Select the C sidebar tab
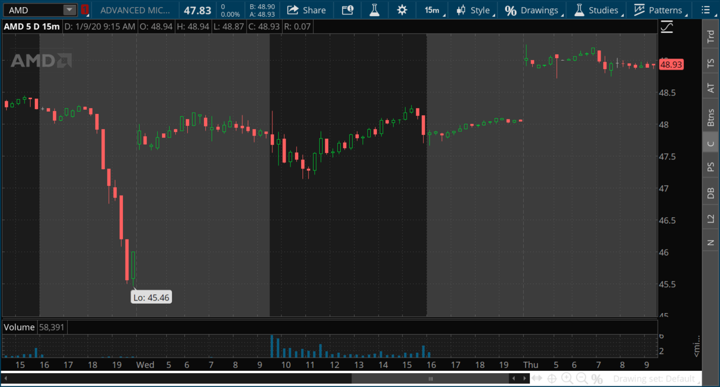Screen dimensions: 720x387 (x=711, y=143)
